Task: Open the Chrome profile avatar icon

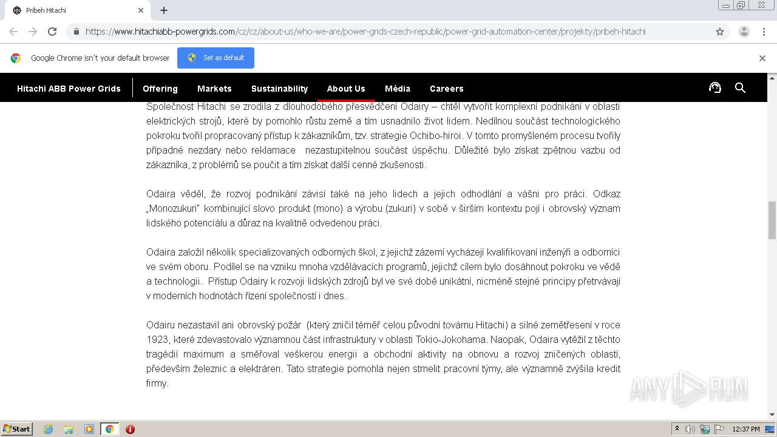Action: pos(744,32)
